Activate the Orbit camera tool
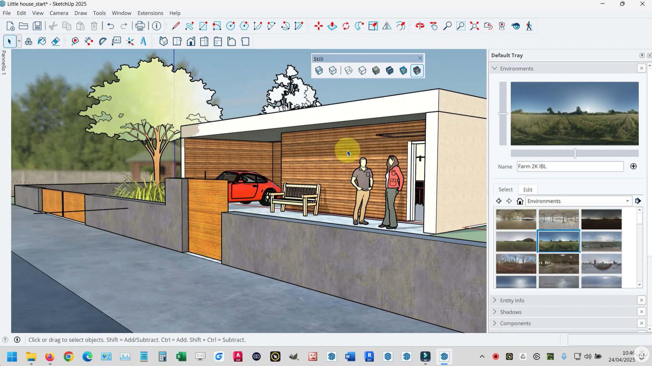The image size is (652, 366). pos(420,26)
